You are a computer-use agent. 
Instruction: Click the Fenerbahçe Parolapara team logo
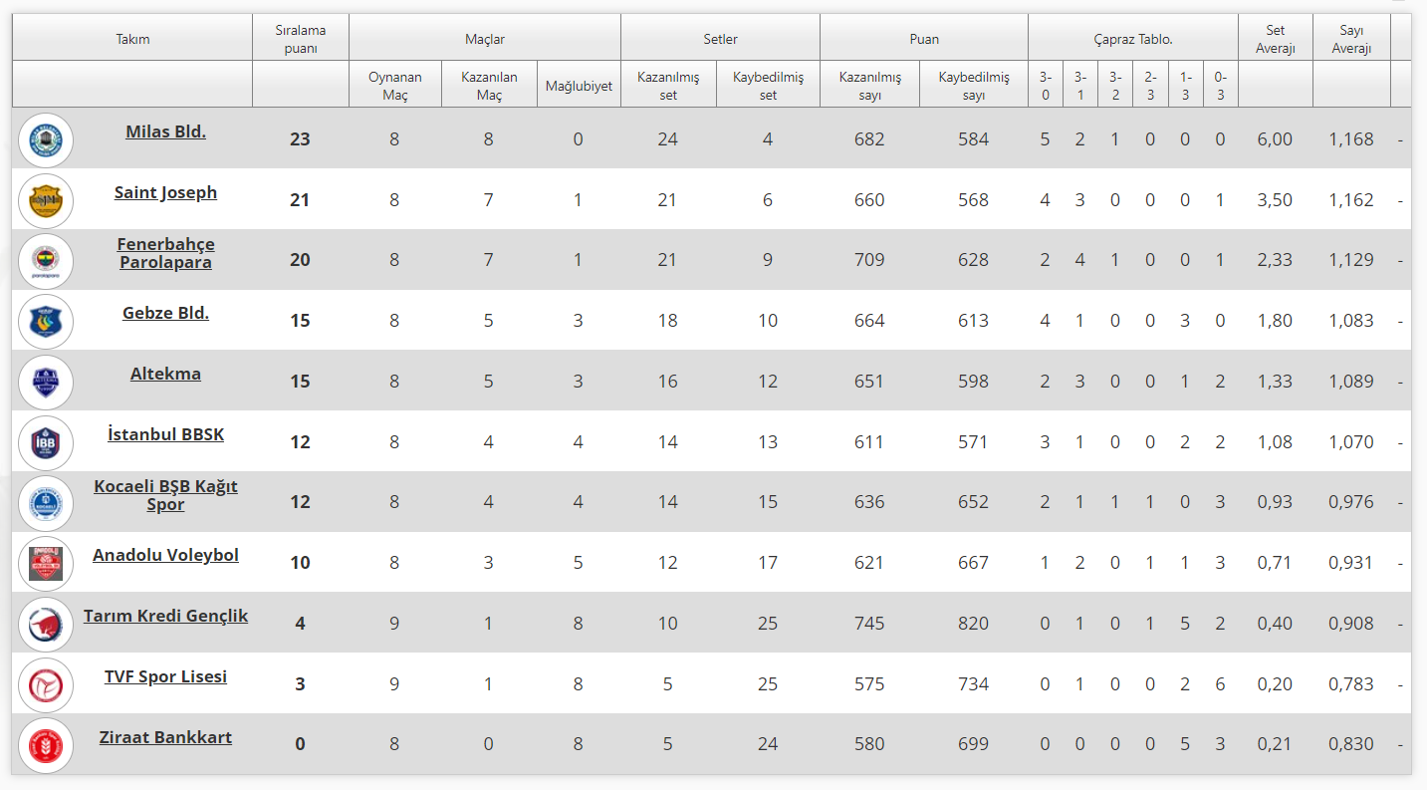[x=46, y=261]
